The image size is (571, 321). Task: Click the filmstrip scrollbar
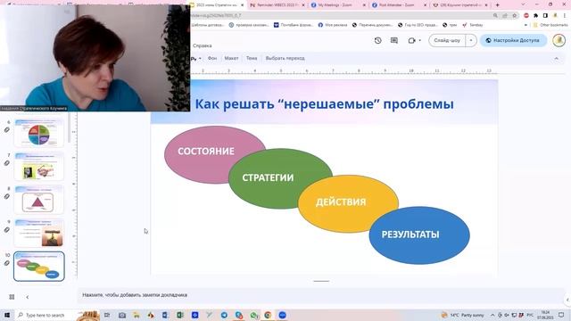tap(69, 128)
